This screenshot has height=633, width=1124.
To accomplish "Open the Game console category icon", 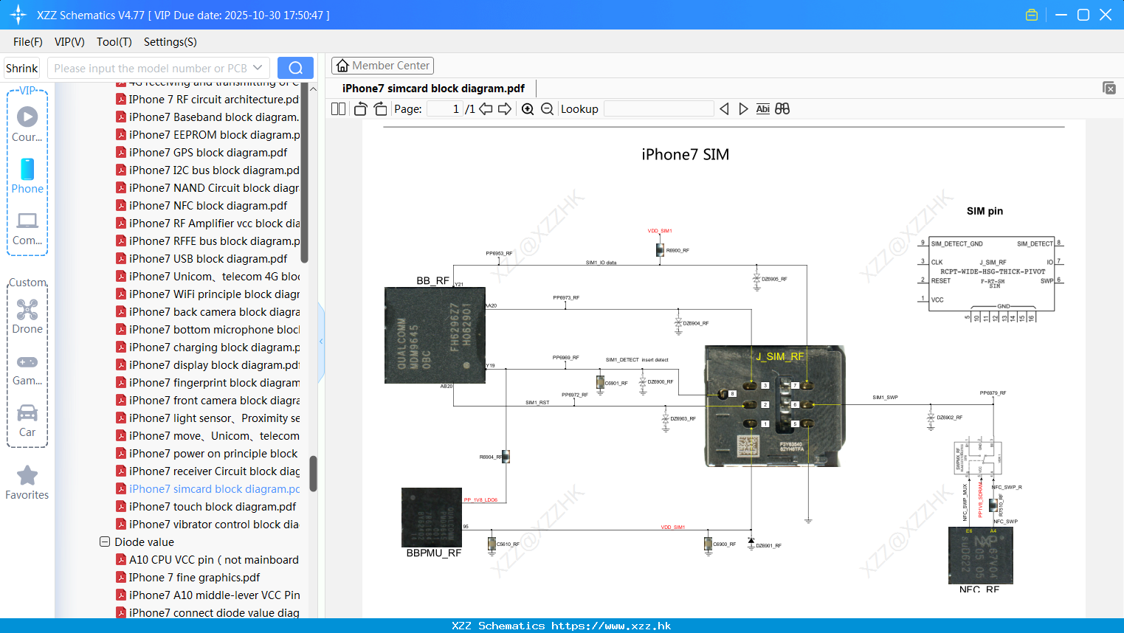I will pyautogui.click(x=27, y=370).
